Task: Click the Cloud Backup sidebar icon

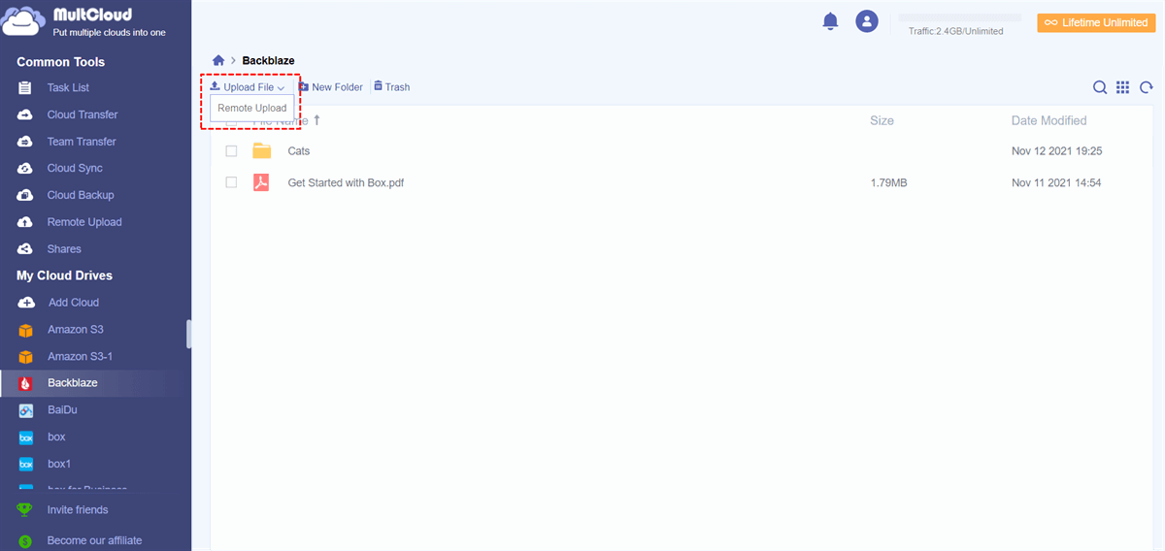Action: (26, 195)
